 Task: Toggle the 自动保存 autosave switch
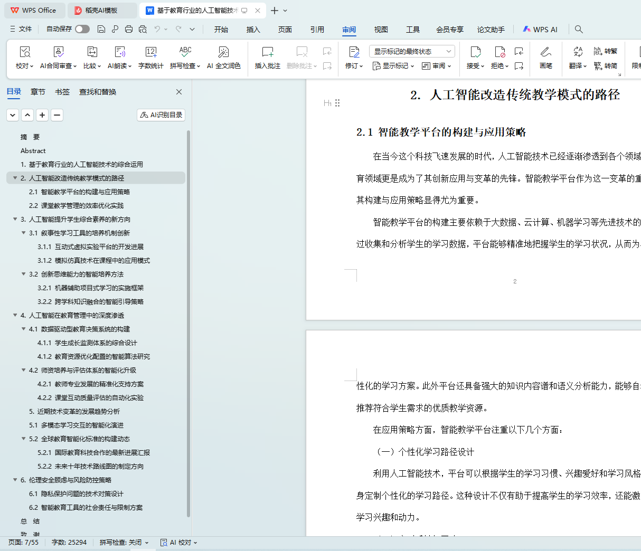tap(82, 29)
